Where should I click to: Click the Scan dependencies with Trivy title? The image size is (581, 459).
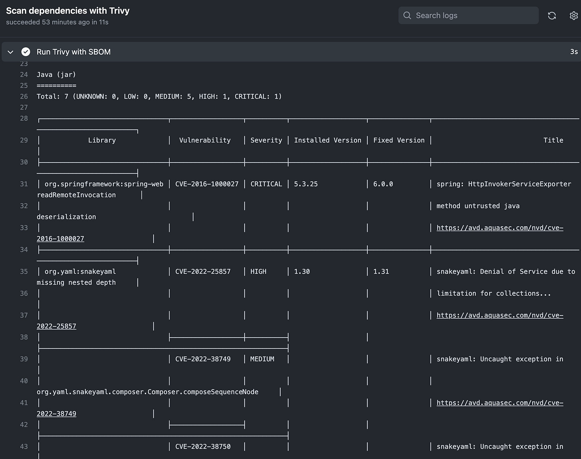(67, 11)
